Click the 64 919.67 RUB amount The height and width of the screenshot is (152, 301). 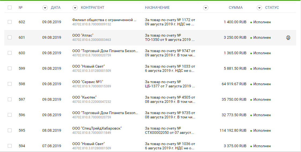pos(234,84)
